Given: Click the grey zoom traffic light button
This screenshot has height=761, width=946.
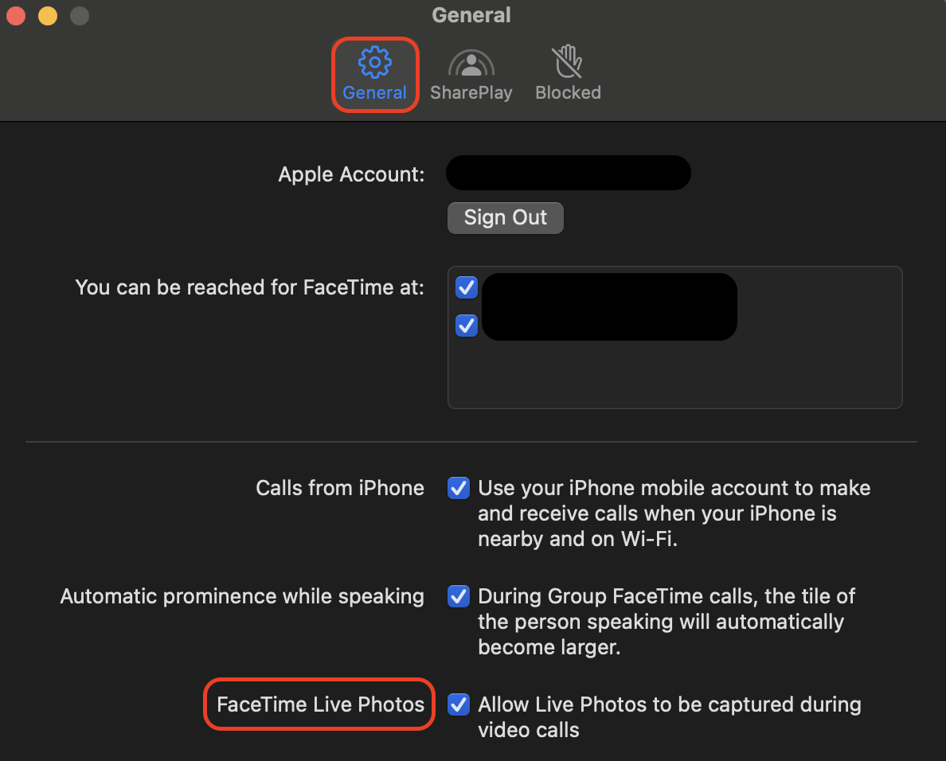Looking at the screenshot, I should [x=79, y=15].
